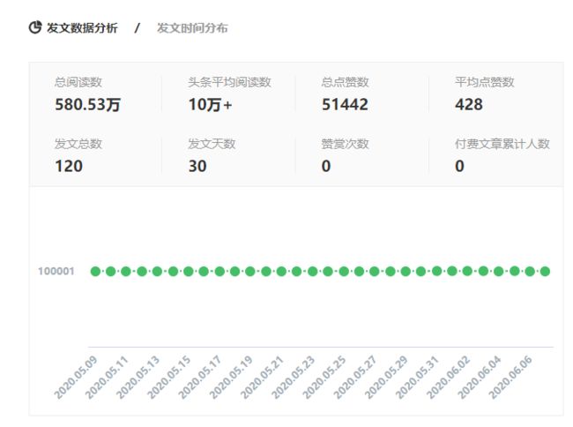Click the 2020.05.29 axis date label

pos(386,378)
